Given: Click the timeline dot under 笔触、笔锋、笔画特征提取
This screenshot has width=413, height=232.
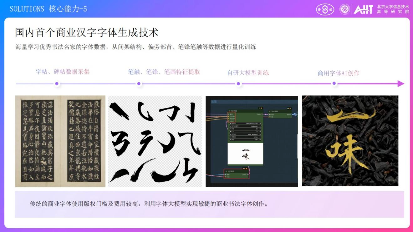Looking at the screenshot, I should click(x=139, y=83).
